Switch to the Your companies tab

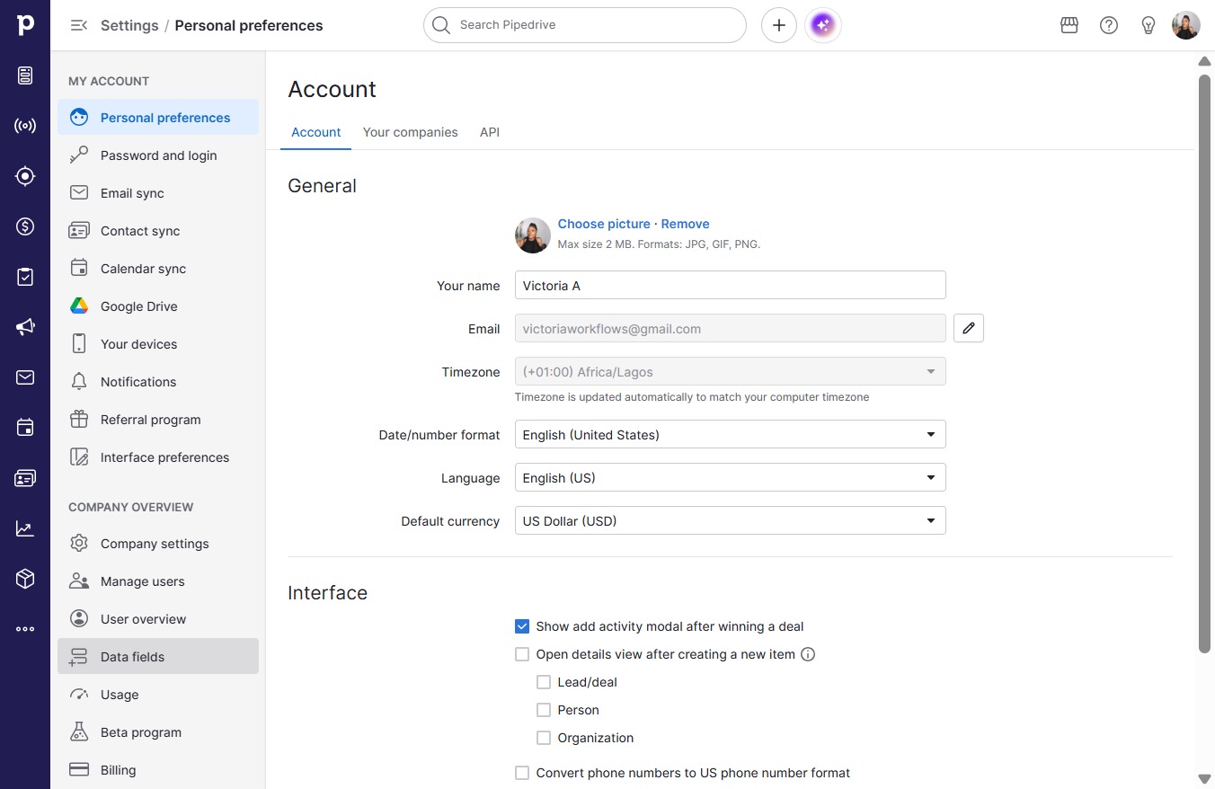pos(411,132)
